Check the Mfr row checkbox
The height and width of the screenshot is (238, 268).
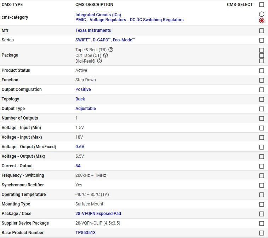click(x=262, y=31)
